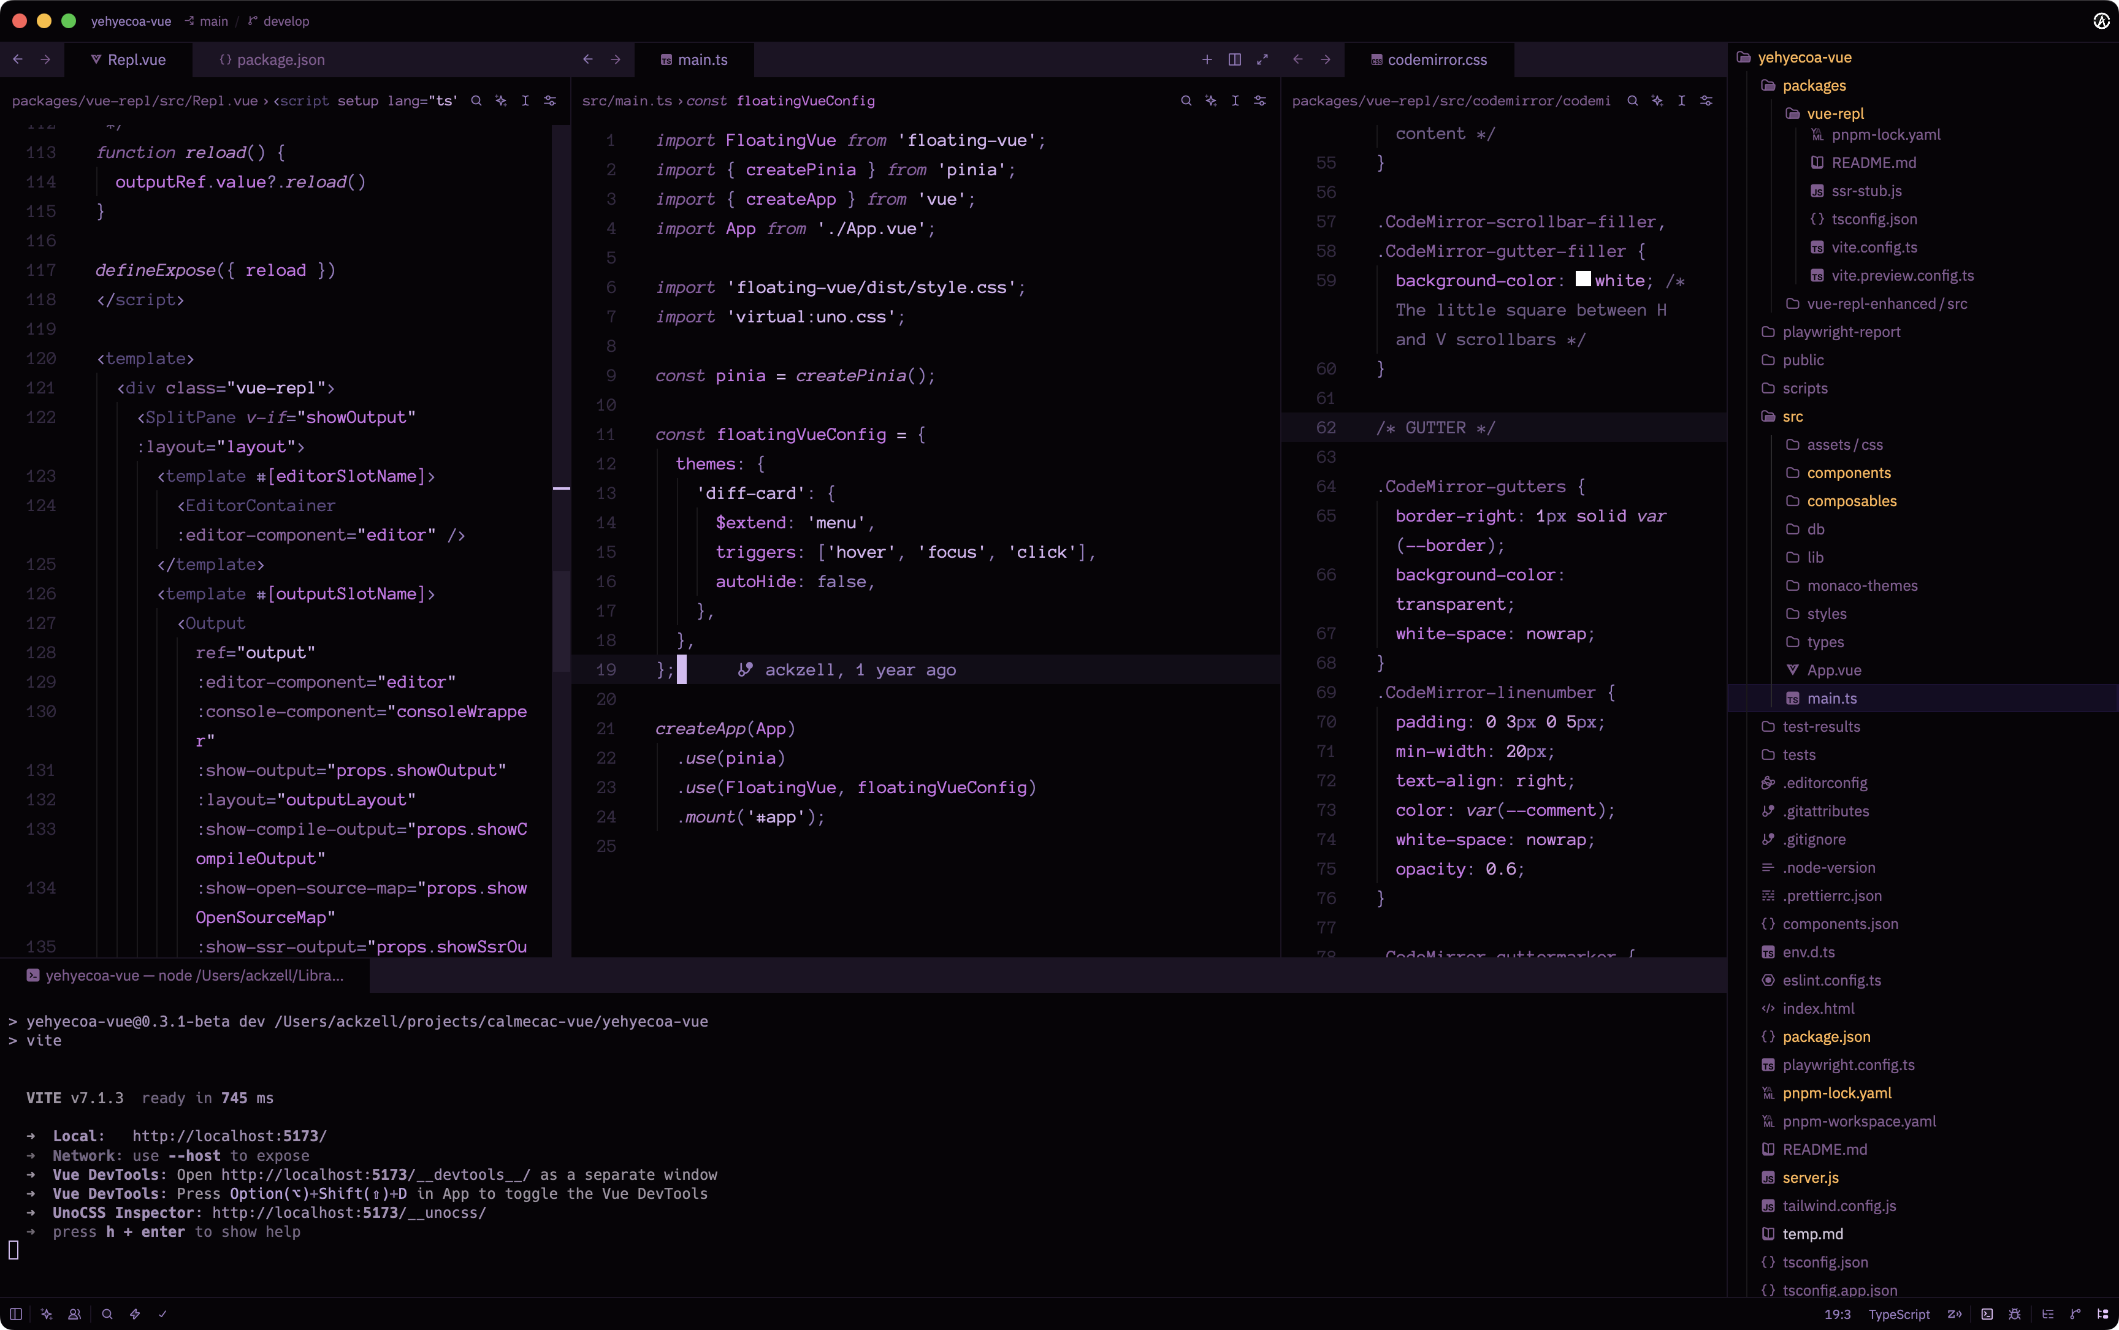The height and width of the screenshot is (1330, 2119).
Task: Toggle selections tool in main.ts toolbar
Action: [x=1235, y=101]
